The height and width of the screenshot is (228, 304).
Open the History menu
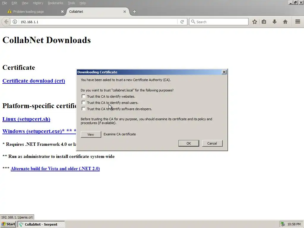[38, 3]
